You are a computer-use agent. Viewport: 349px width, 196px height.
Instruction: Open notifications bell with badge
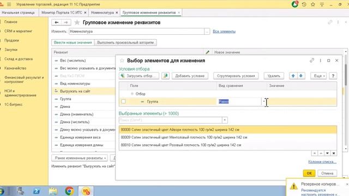(295, 4)
